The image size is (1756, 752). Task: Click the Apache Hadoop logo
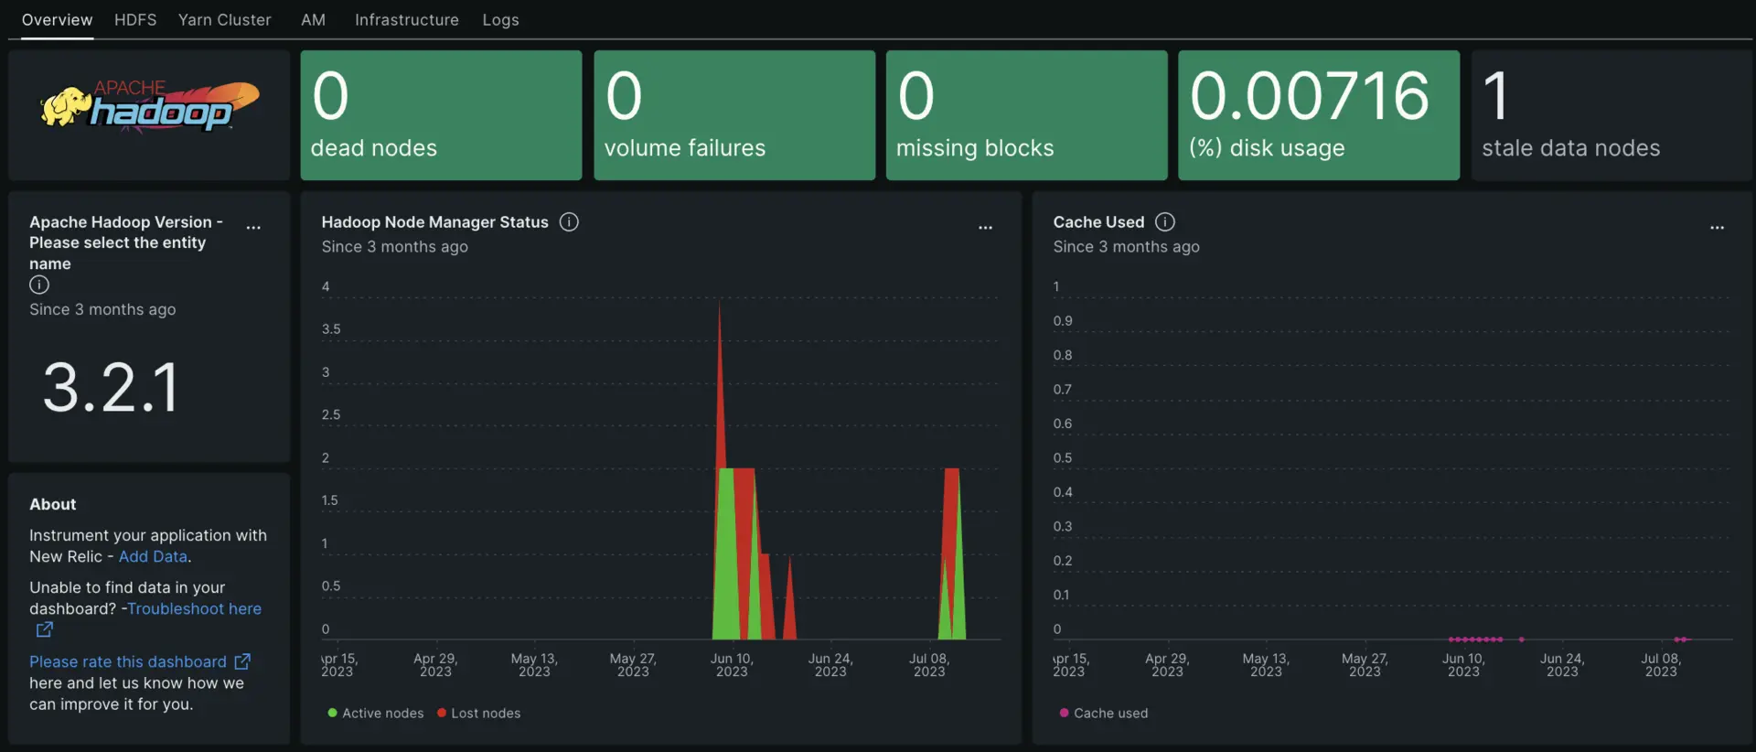(x=149, y=108)
